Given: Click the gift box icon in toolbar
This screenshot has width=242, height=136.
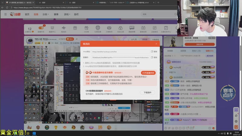Looking at the screenshot, I should (x=75, y=28).
